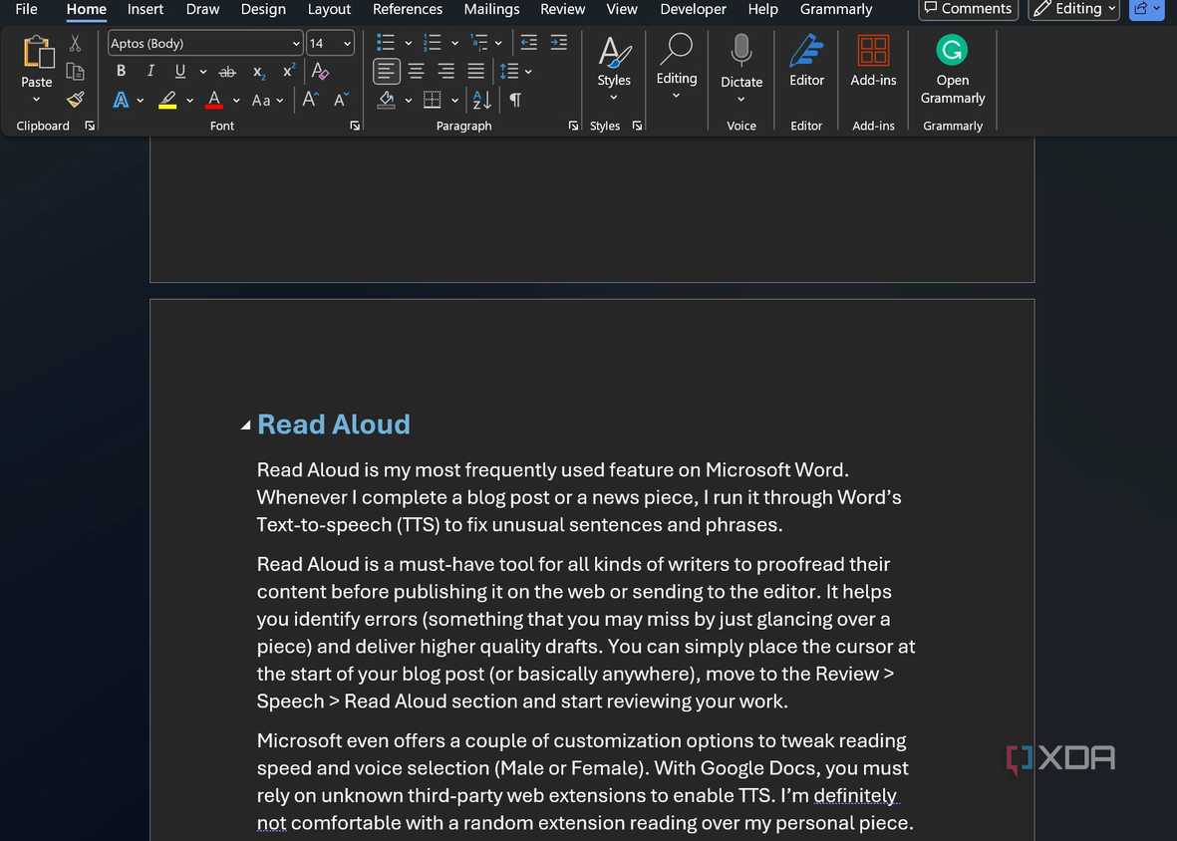The image size is (1177, 841).
Task: Open the Grammarly ribbon tab
Action: tap(835, 9)
